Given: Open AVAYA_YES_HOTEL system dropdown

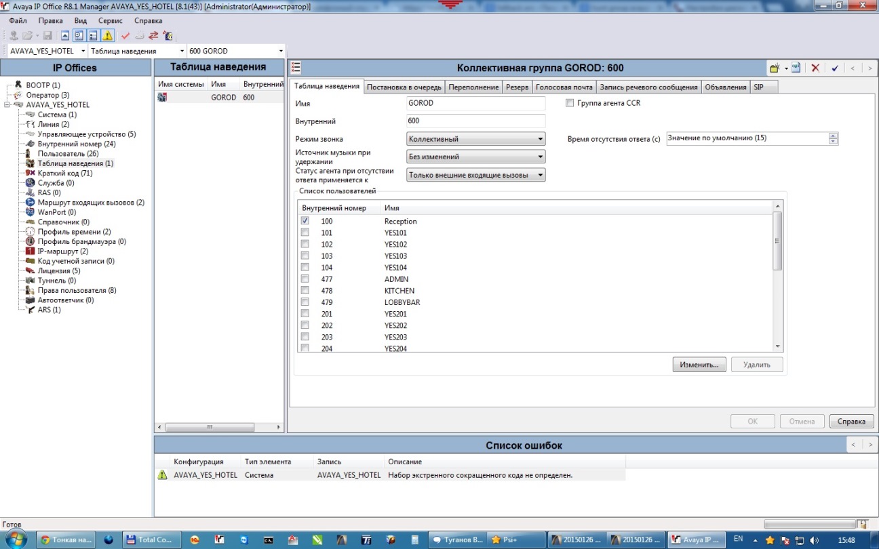Looking at the screenshot, I should (83, 51).
